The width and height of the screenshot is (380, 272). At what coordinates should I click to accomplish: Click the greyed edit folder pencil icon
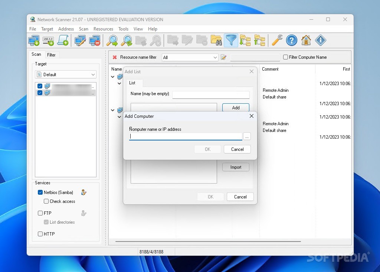[x=187, y=40]
